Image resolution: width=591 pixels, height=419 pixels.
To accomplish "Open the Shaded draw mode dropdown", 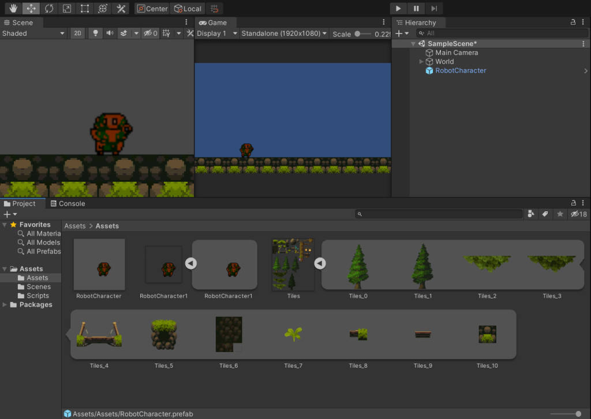I will [x=33, y=33].
